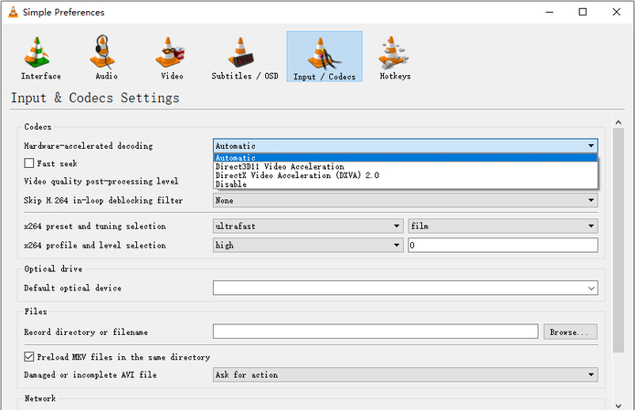
Task: Click the scrollbar up arrow
Action: coord(619,121)
